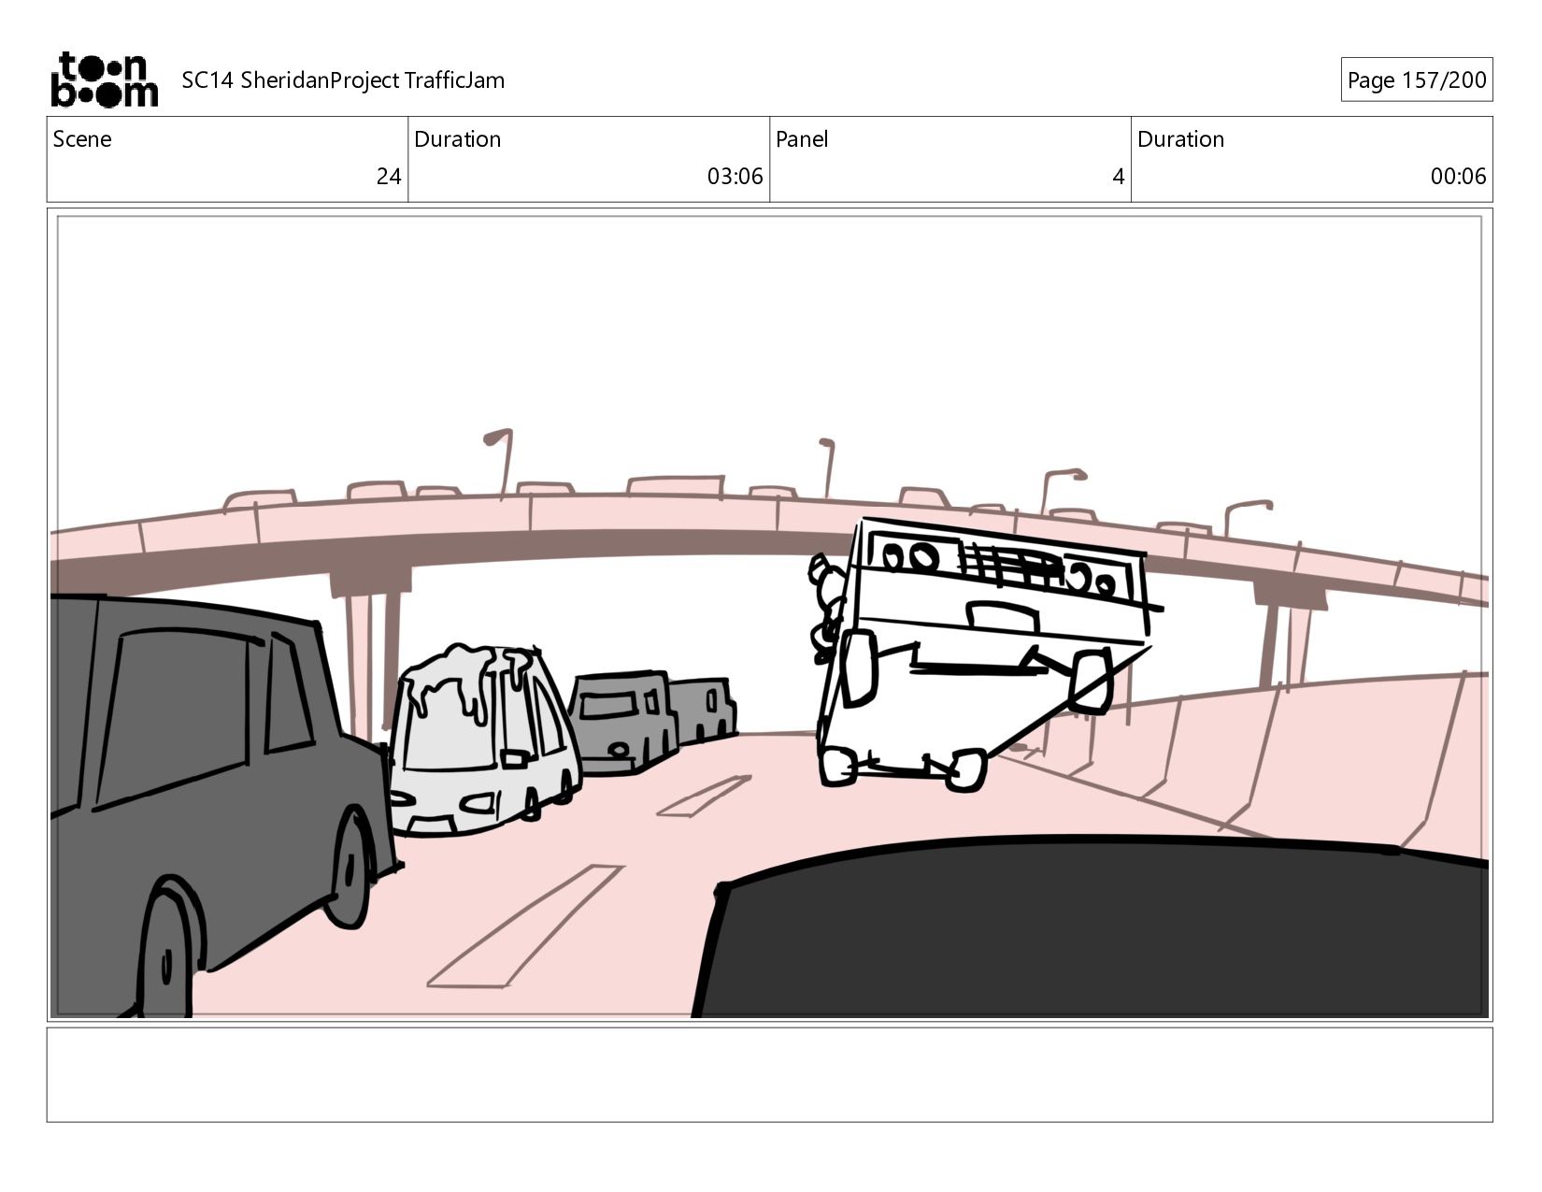The height and width of the screenshot is (1192, 1542).
Task: Click the 'Panel' header label
Action: tap(802, 139)
